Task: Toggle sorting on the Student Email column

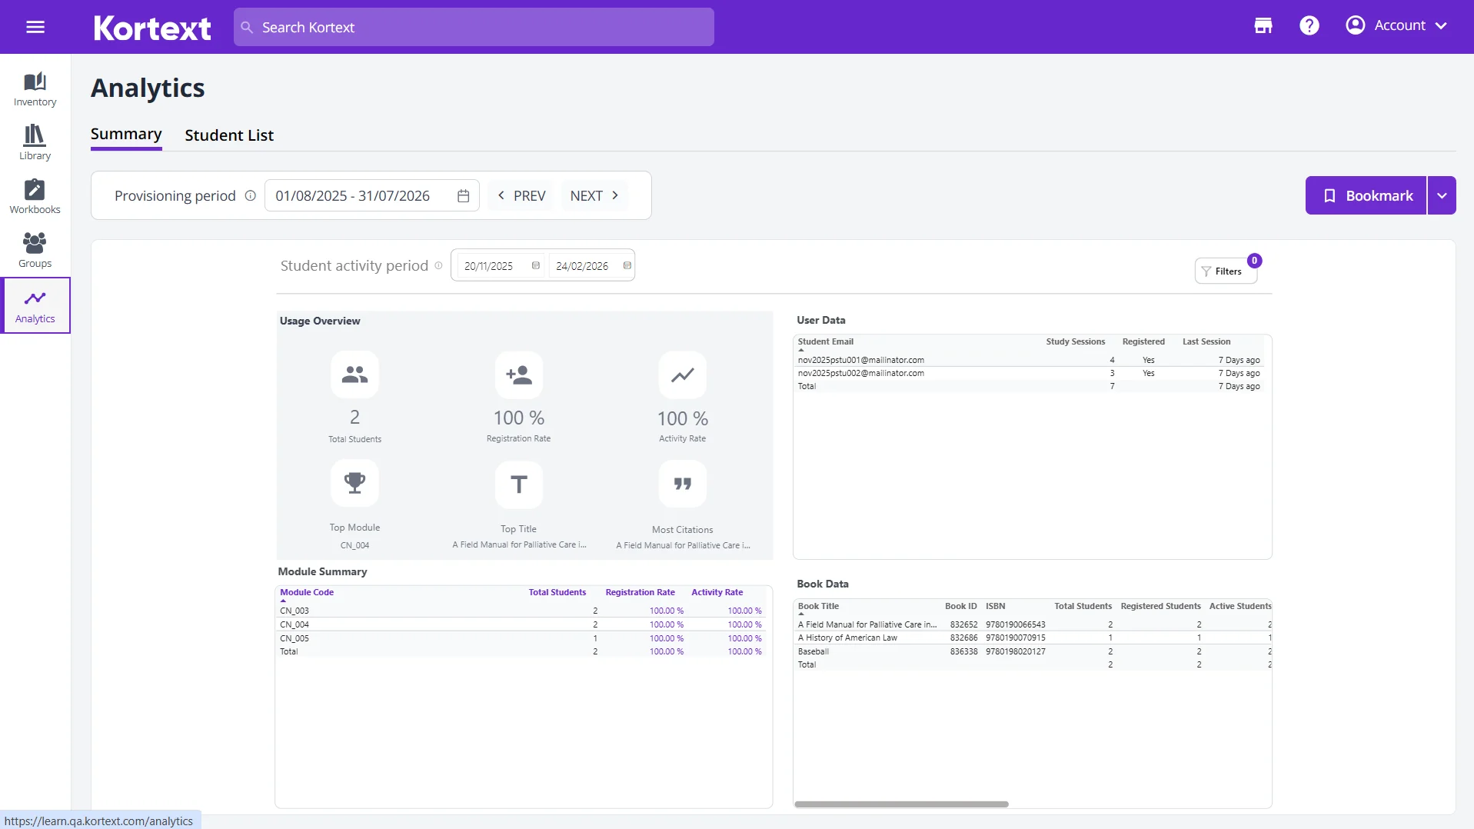Action: (826, 341)
